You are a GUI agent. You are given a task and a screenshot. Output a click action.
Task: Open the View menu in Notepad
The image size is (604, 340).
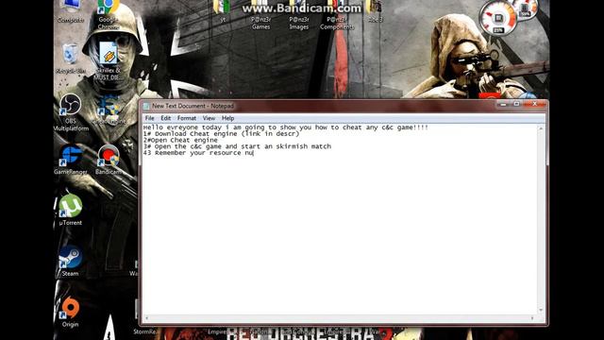tap(209, 118)
